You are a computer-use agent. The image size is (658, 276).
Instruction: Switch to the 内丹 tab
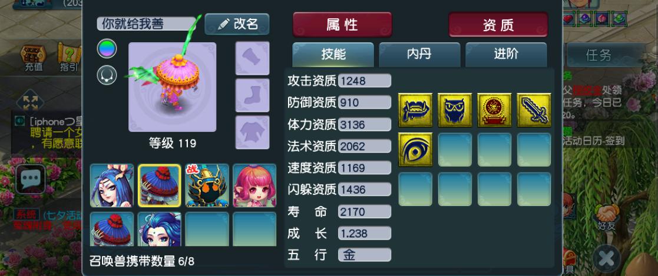pyautogui.click(x=419, y=55)
